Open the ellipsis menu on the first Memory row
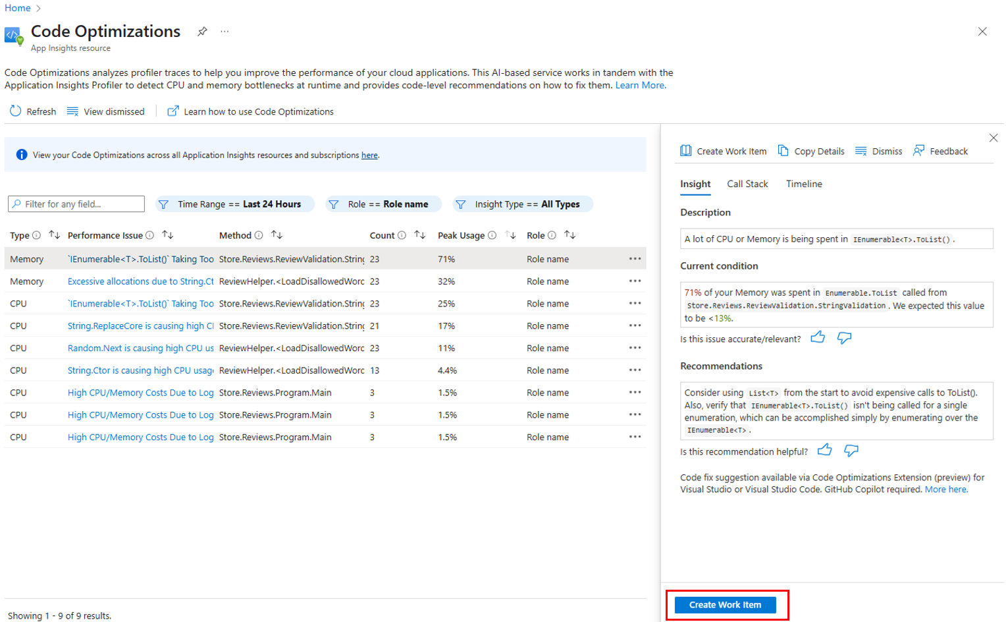This screenshot has height=622, width=1006. (635, 258)
